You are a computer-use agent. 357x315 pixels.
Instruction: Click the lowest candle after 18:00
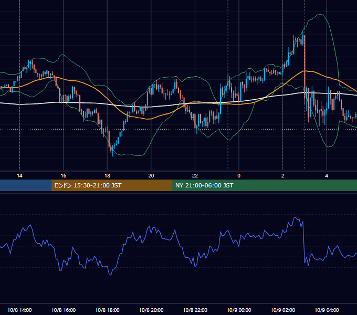coord(113,150)
